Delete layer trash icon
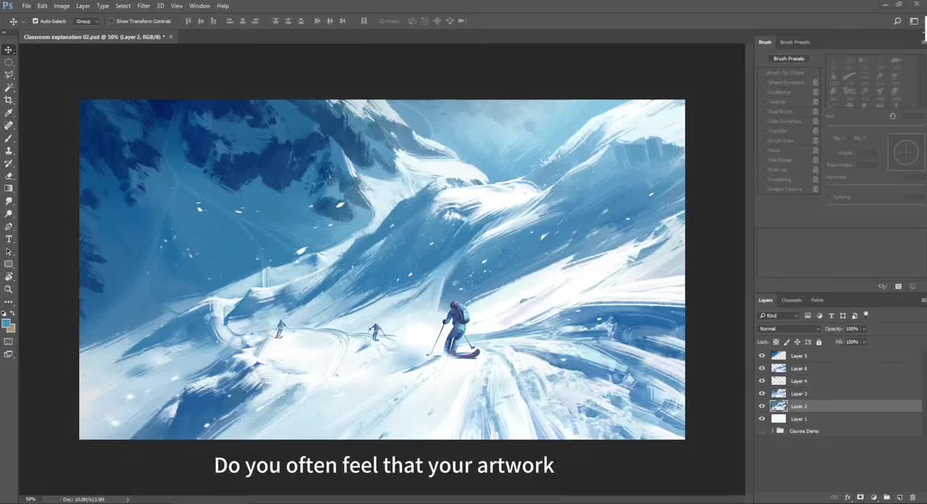The width and height of the screenshot is (927, 504). [913, 497]
